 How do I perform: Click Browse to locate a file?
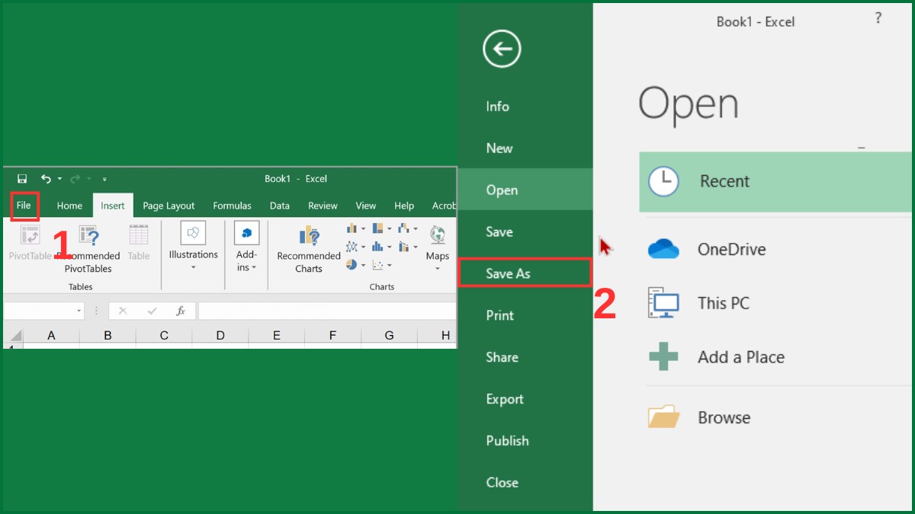[724, 417]
